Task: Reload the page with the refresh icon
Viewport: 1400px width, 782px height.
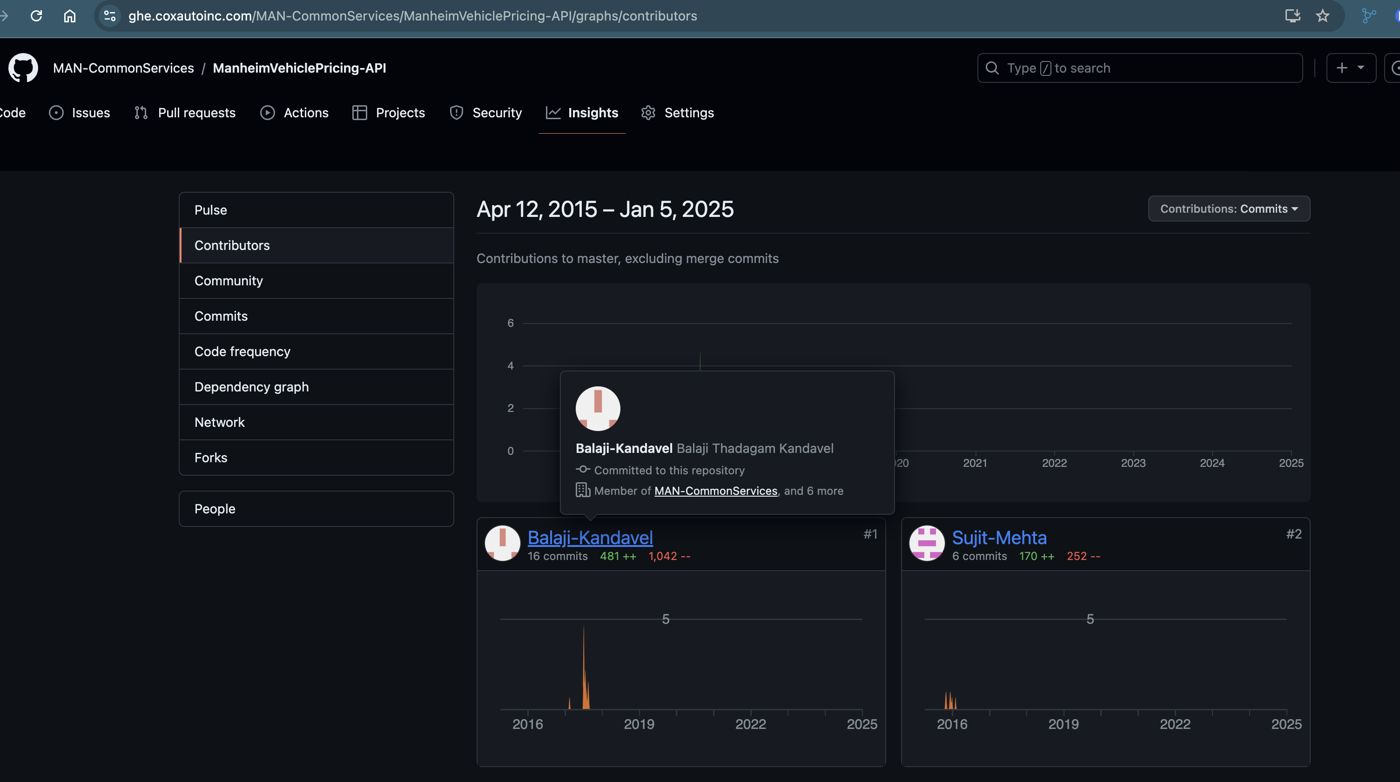Action: (x=36, y=16)
